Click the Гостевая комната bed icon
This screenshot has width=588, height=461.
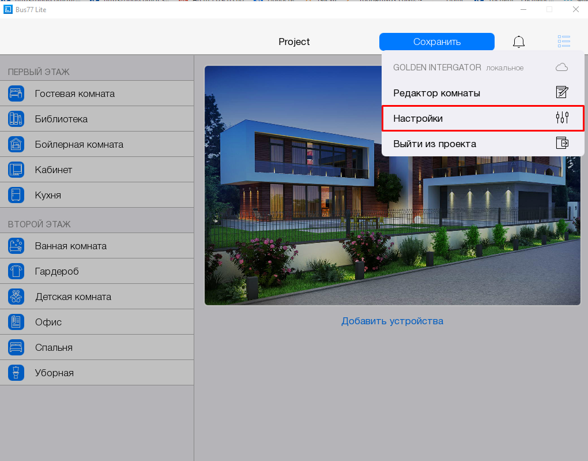click(16, 93)
